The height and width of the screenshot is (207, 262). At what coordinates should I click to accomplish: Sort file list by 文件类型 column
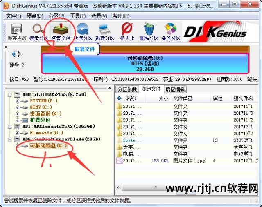tap(183, 98)
